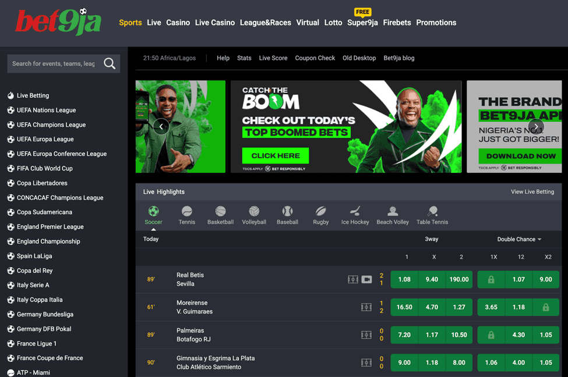The width and height of the screenshot is (568, 377).
Task: Click the locked 1X odds for Palmeiras
Action: [x=491, y=335]
